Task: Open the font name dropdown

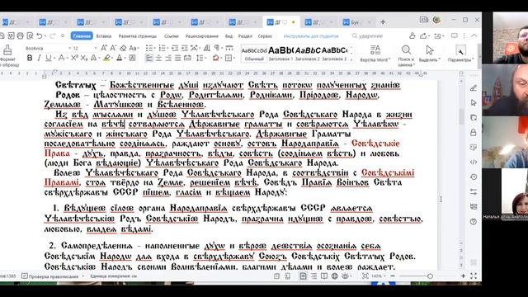Action: point(69,48)
